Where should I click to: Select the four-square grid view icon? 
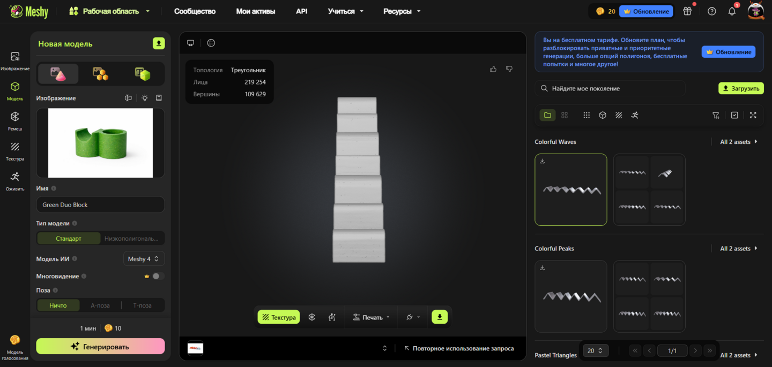click(565, 115)
